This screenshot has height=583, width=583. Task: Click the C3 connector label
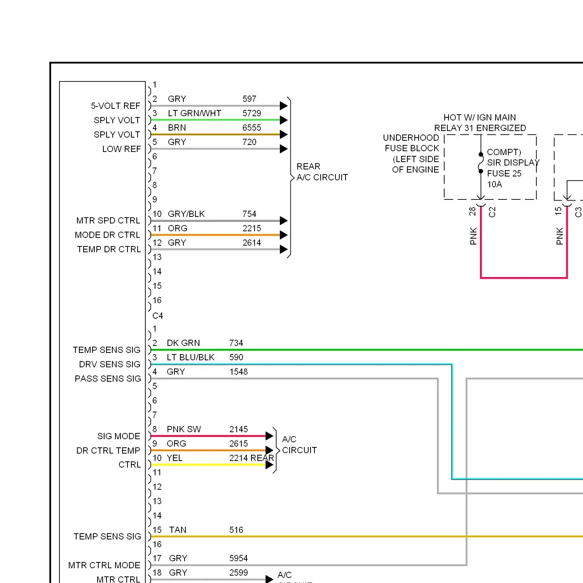coord(578,212)
